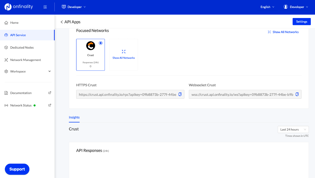Open the English language dropdown
Screen dimensions: 315x178
coord(267,7)
